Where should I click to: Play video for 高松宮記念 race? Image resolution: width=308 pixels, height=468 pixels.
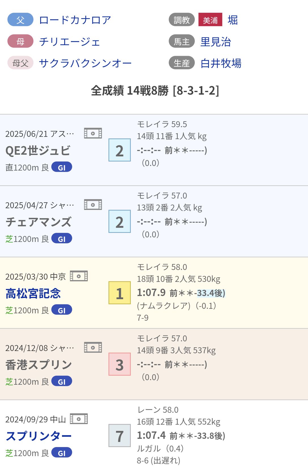(79, 276)
